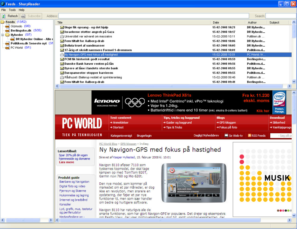The height and width of the screenshot is (229, 297).
Task: Click the Gizmodo feed XML icon
Action: coord(7,26)
